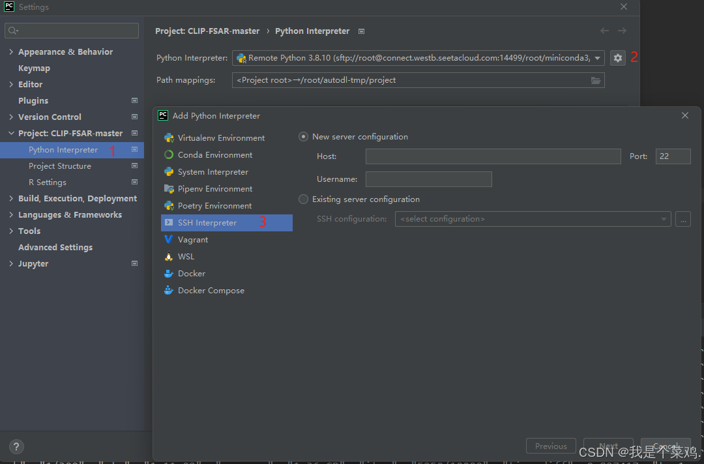This screenshot has width=704, height=464.
Task: Open R Settings page
Action: pos(47,182)
